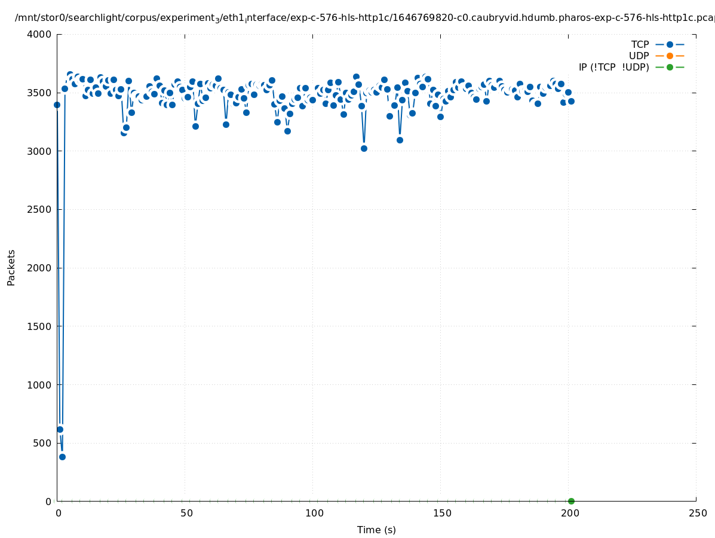Click the 250 x-axis tick label
This screenshot has width=715, height=538.
pyautogui.click(x=697, y=513)
